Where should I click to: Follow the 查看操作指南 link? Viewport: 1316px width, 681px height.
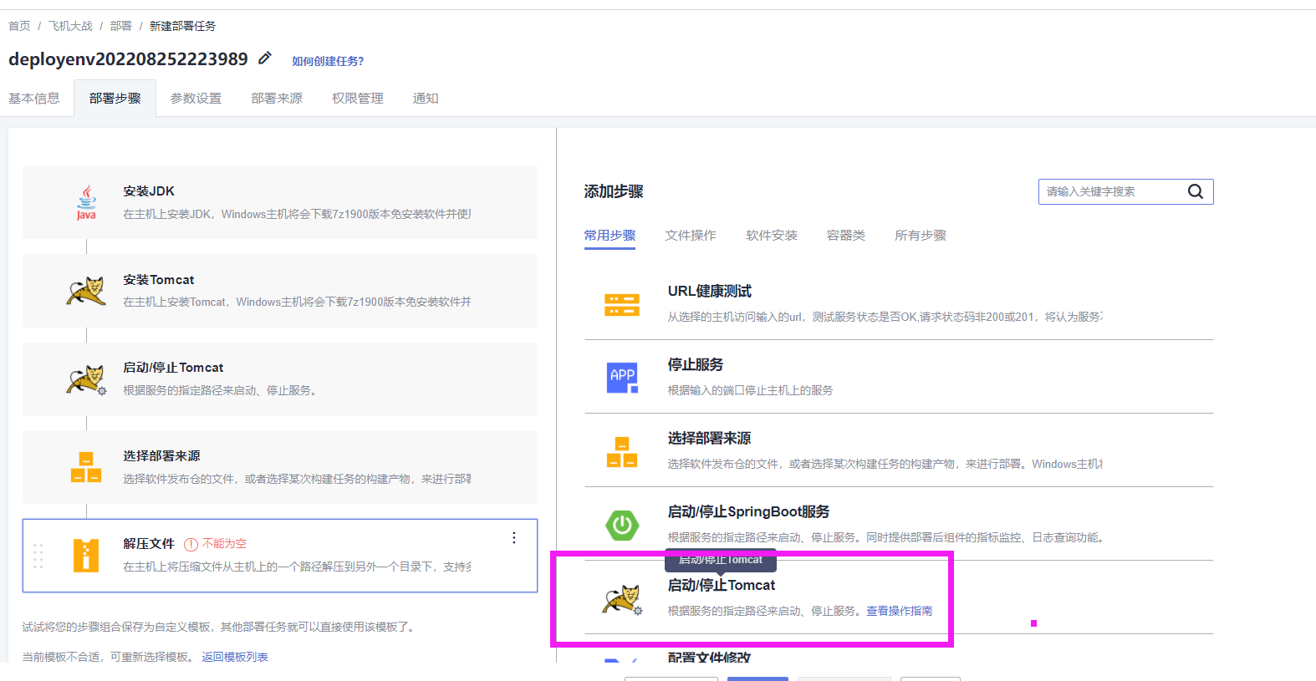click(x=899, y=611)
